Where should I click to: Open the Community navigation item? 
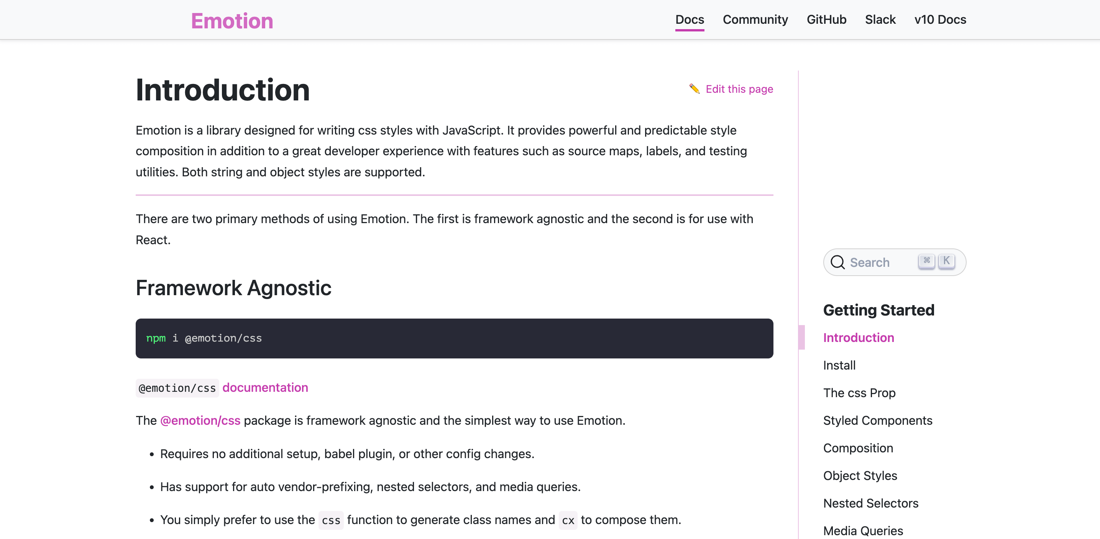[755, 20]
